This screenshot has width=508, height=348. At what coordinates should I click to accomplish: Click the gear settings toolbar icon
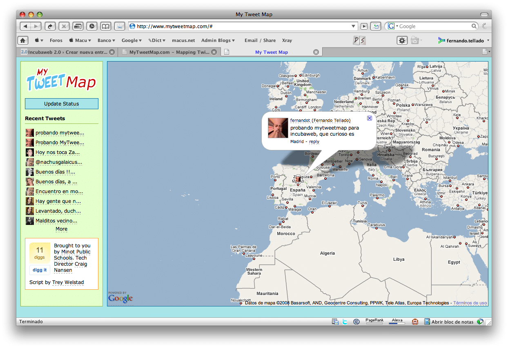click(402, 40)
